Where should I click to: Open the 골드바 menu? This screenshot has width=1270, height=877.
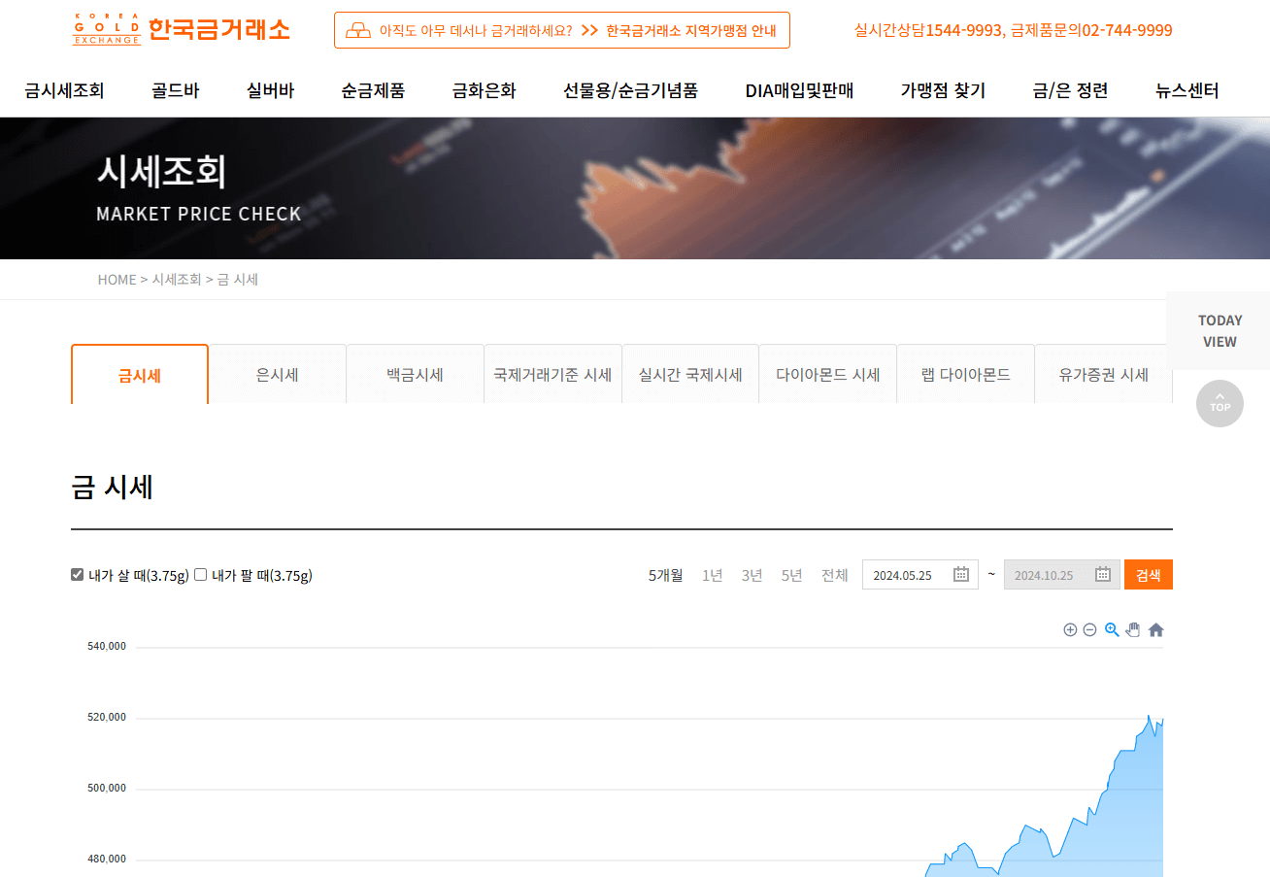point(176,90)
